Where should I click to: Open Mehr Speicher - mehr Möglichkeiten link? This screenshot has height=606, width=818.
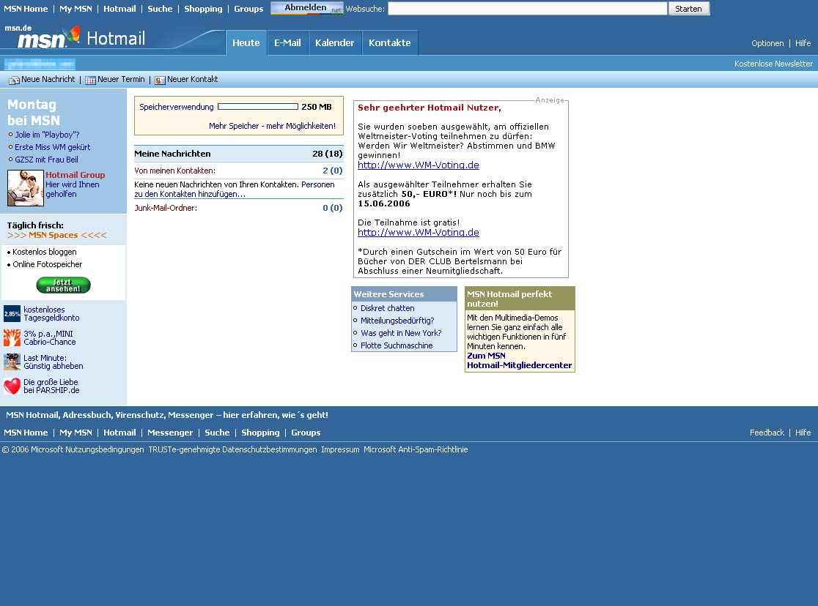pyautogui.click(x=273, y=126)
